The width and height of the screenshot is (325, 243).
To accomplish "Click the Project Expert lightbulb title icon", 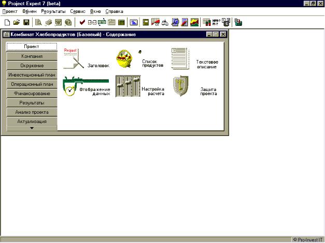I will 4,3.
